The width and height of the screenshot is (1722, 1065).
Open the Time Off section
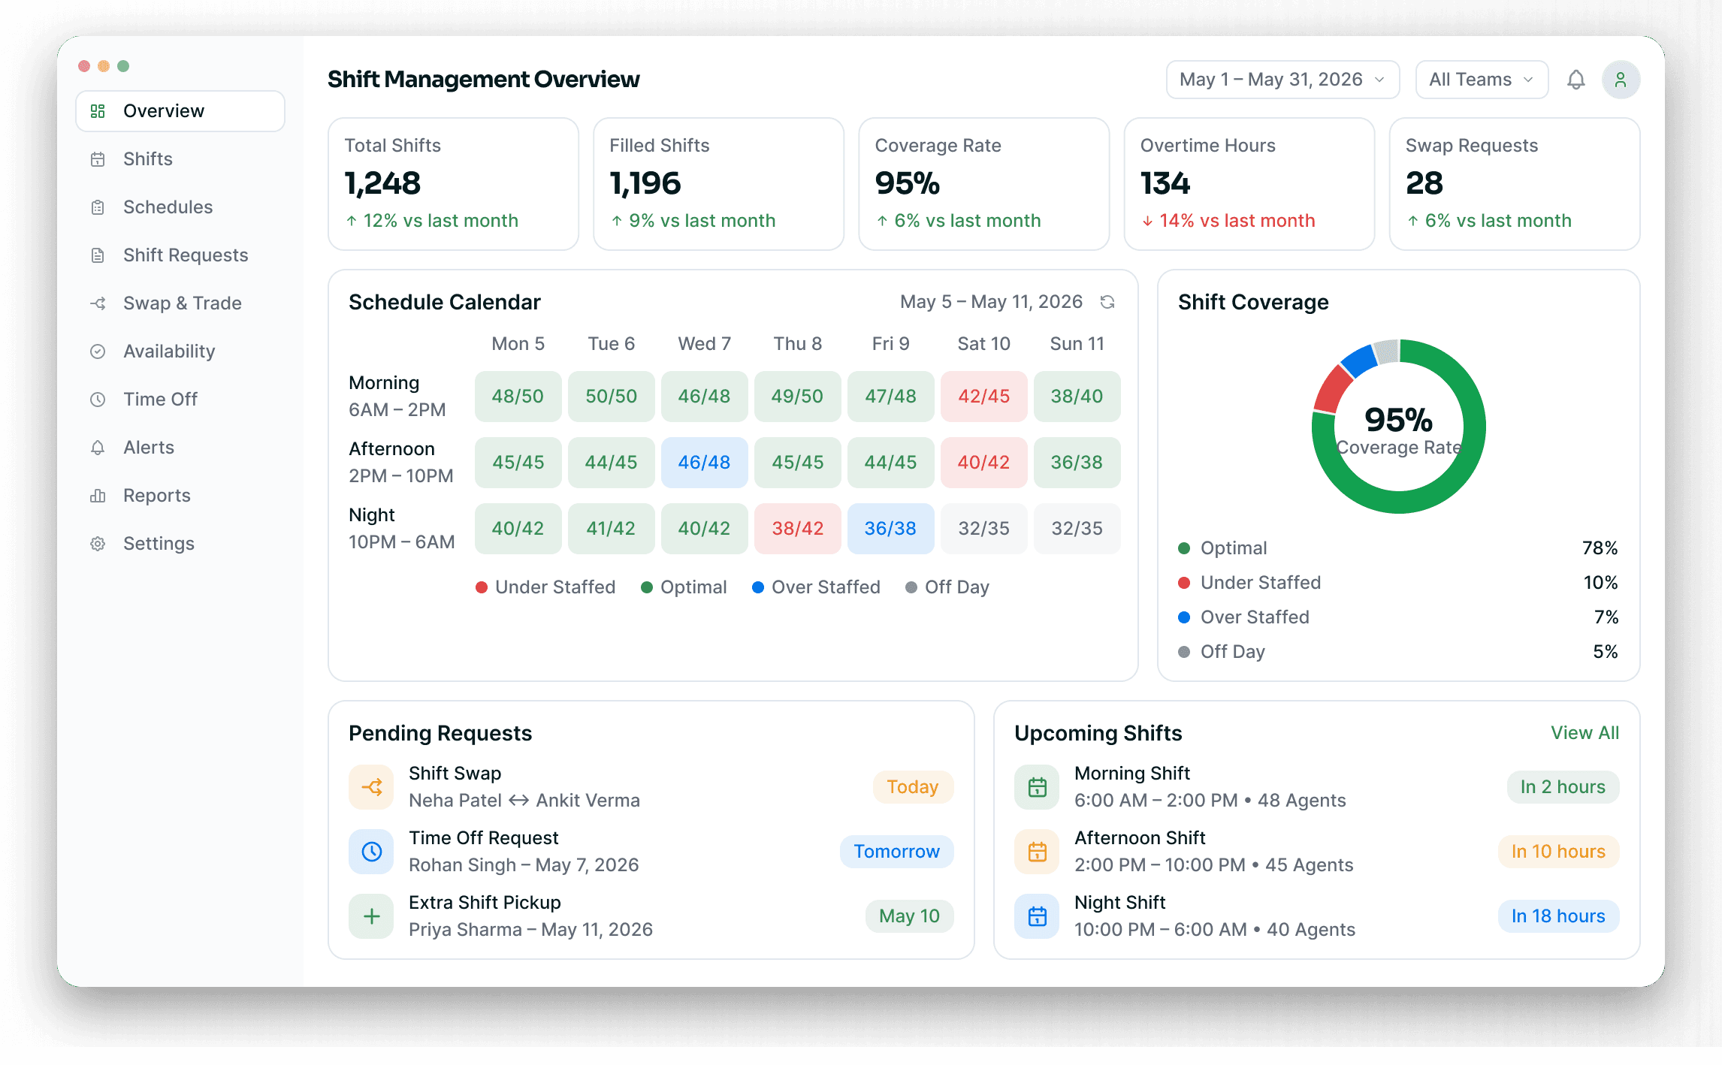click(180, 400)
